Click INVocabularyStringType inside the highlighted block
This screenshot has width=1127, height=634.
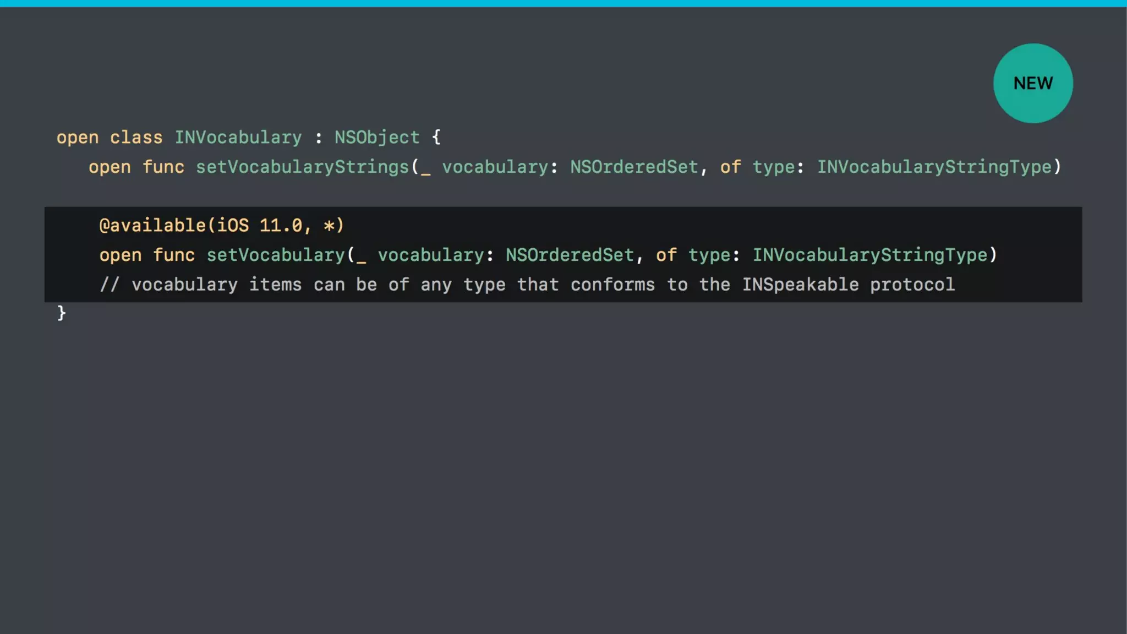869,255
